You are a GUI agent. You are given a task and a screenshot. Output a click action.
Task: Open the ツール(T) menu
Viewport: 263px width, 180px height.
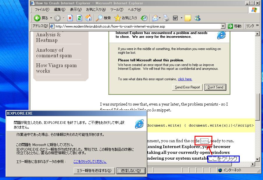tap(117, 10)
